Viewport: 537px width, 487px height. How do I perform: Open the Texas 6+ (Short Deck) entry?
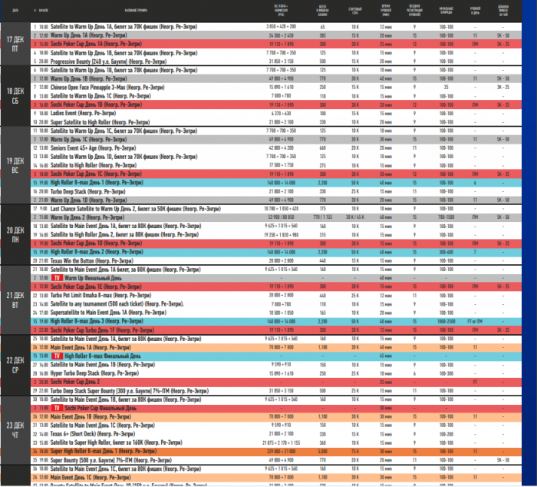(x=276, y=434)
